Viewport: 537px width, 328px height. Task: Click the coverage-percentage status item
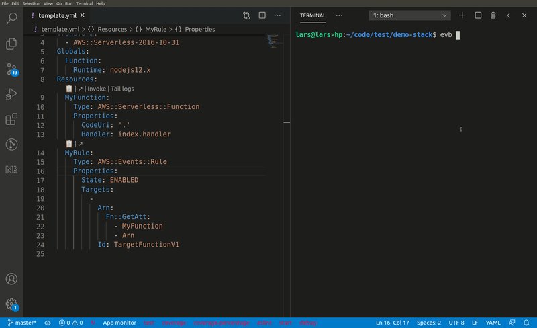pos(222,323)
